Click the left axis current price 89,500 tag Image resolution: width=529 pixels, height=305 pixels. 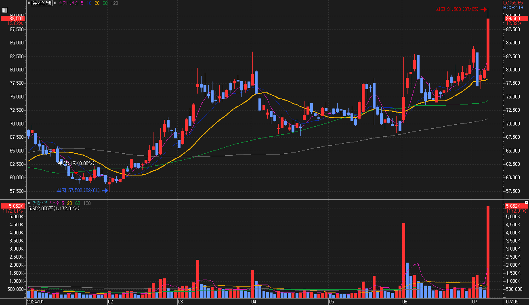click(13, 19)
